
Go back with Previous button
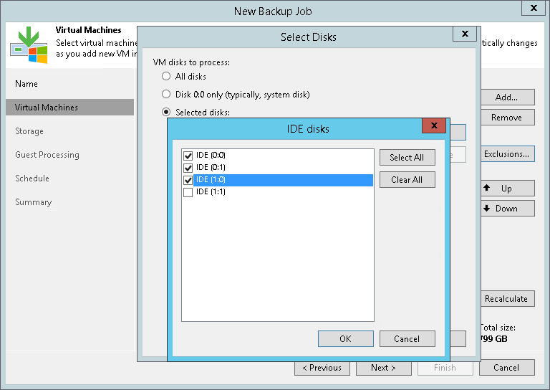[322, 368]
